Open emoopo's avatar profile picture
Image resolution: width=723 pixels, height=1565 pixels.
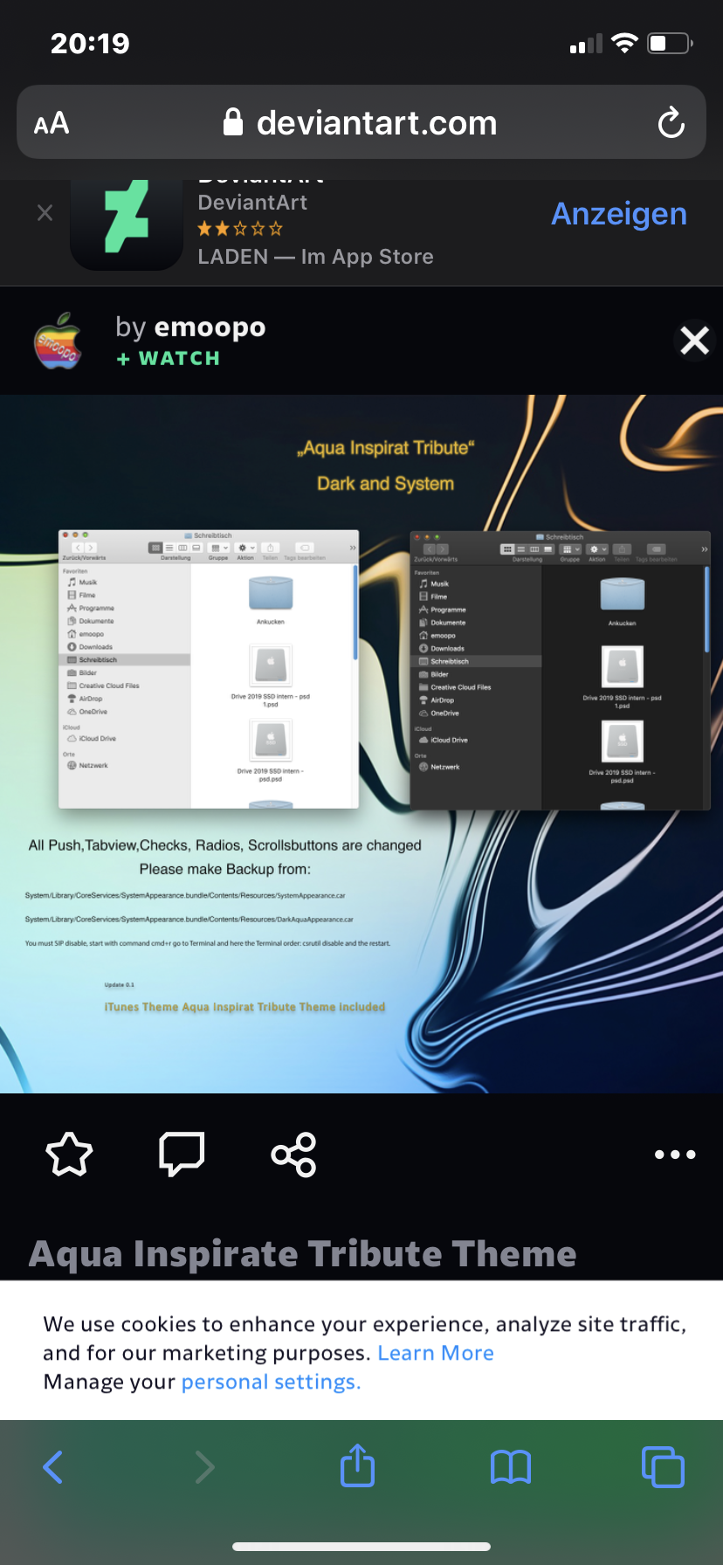coord(59,341)
